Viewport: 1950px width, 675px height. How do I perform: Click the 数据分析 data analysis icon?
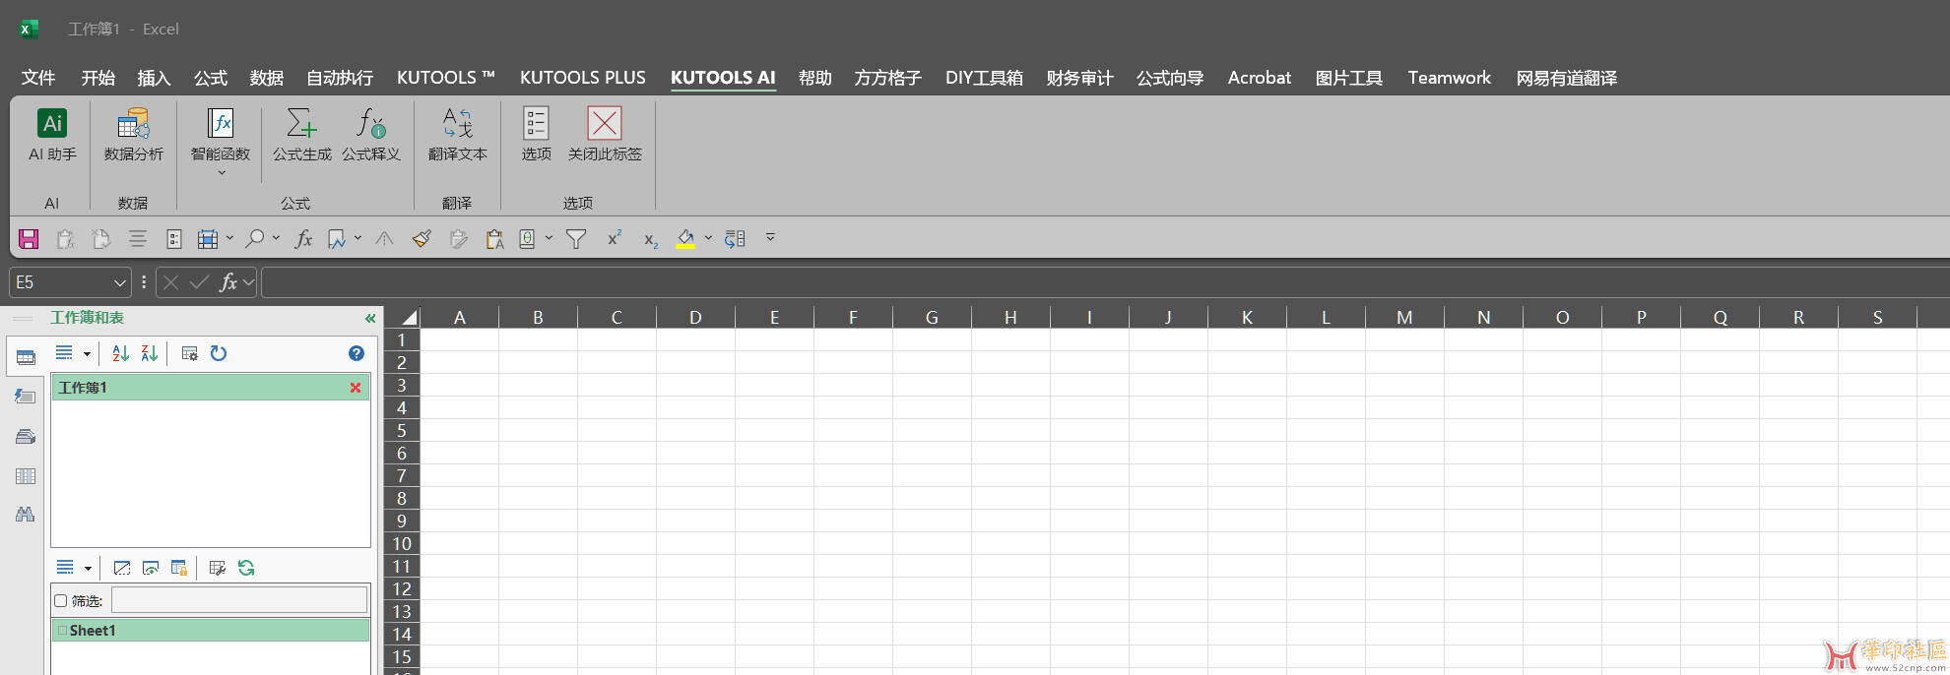pyautogui.click(x=133, y=134)
